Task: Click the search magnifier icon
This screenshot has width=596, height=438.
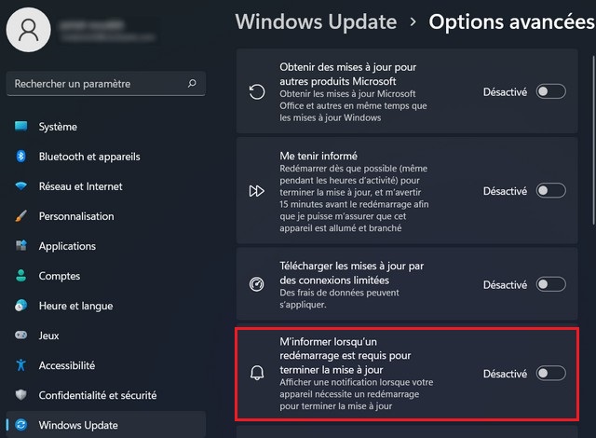Action: (192, 83)
